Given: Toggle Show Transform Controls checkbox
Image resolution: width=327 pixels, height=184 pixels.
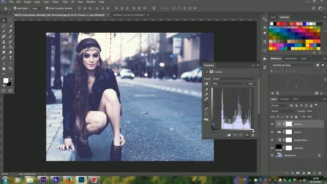Looking at the screenshot, I should [47, 8].
